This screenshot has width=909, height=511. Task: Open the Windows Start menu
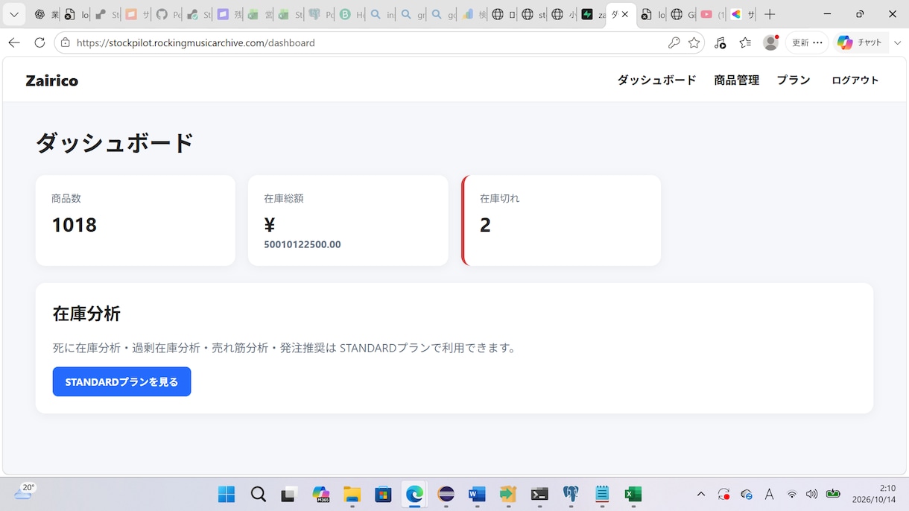click(226, 494)
